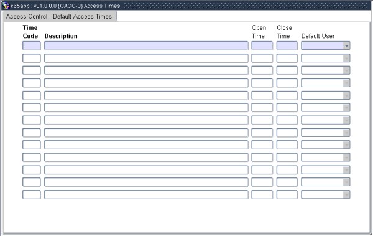Screen dimensions: 373x236
Task: Click the last row Time Code field
Action: (x=32, y=195)
